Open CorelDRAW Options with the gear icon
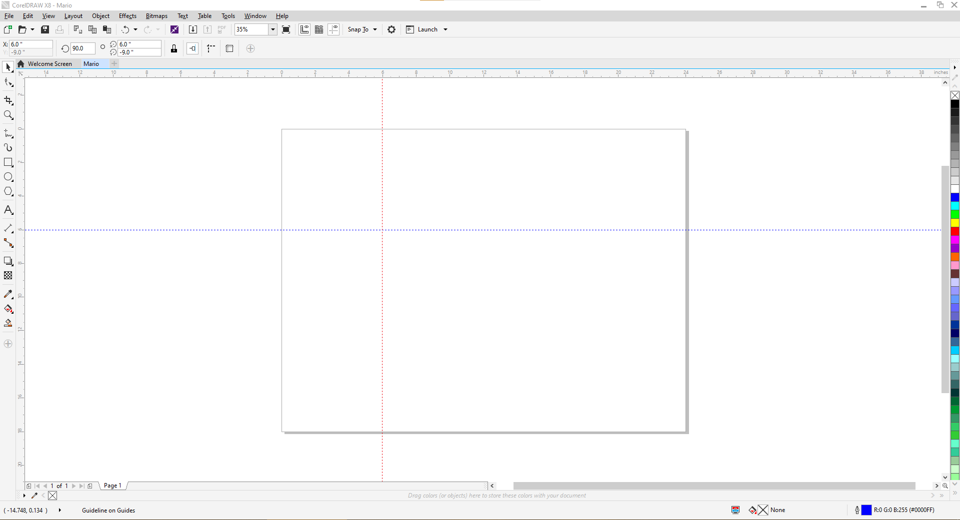Viewport: 960px width, 520px height. [x=391, y=29]
